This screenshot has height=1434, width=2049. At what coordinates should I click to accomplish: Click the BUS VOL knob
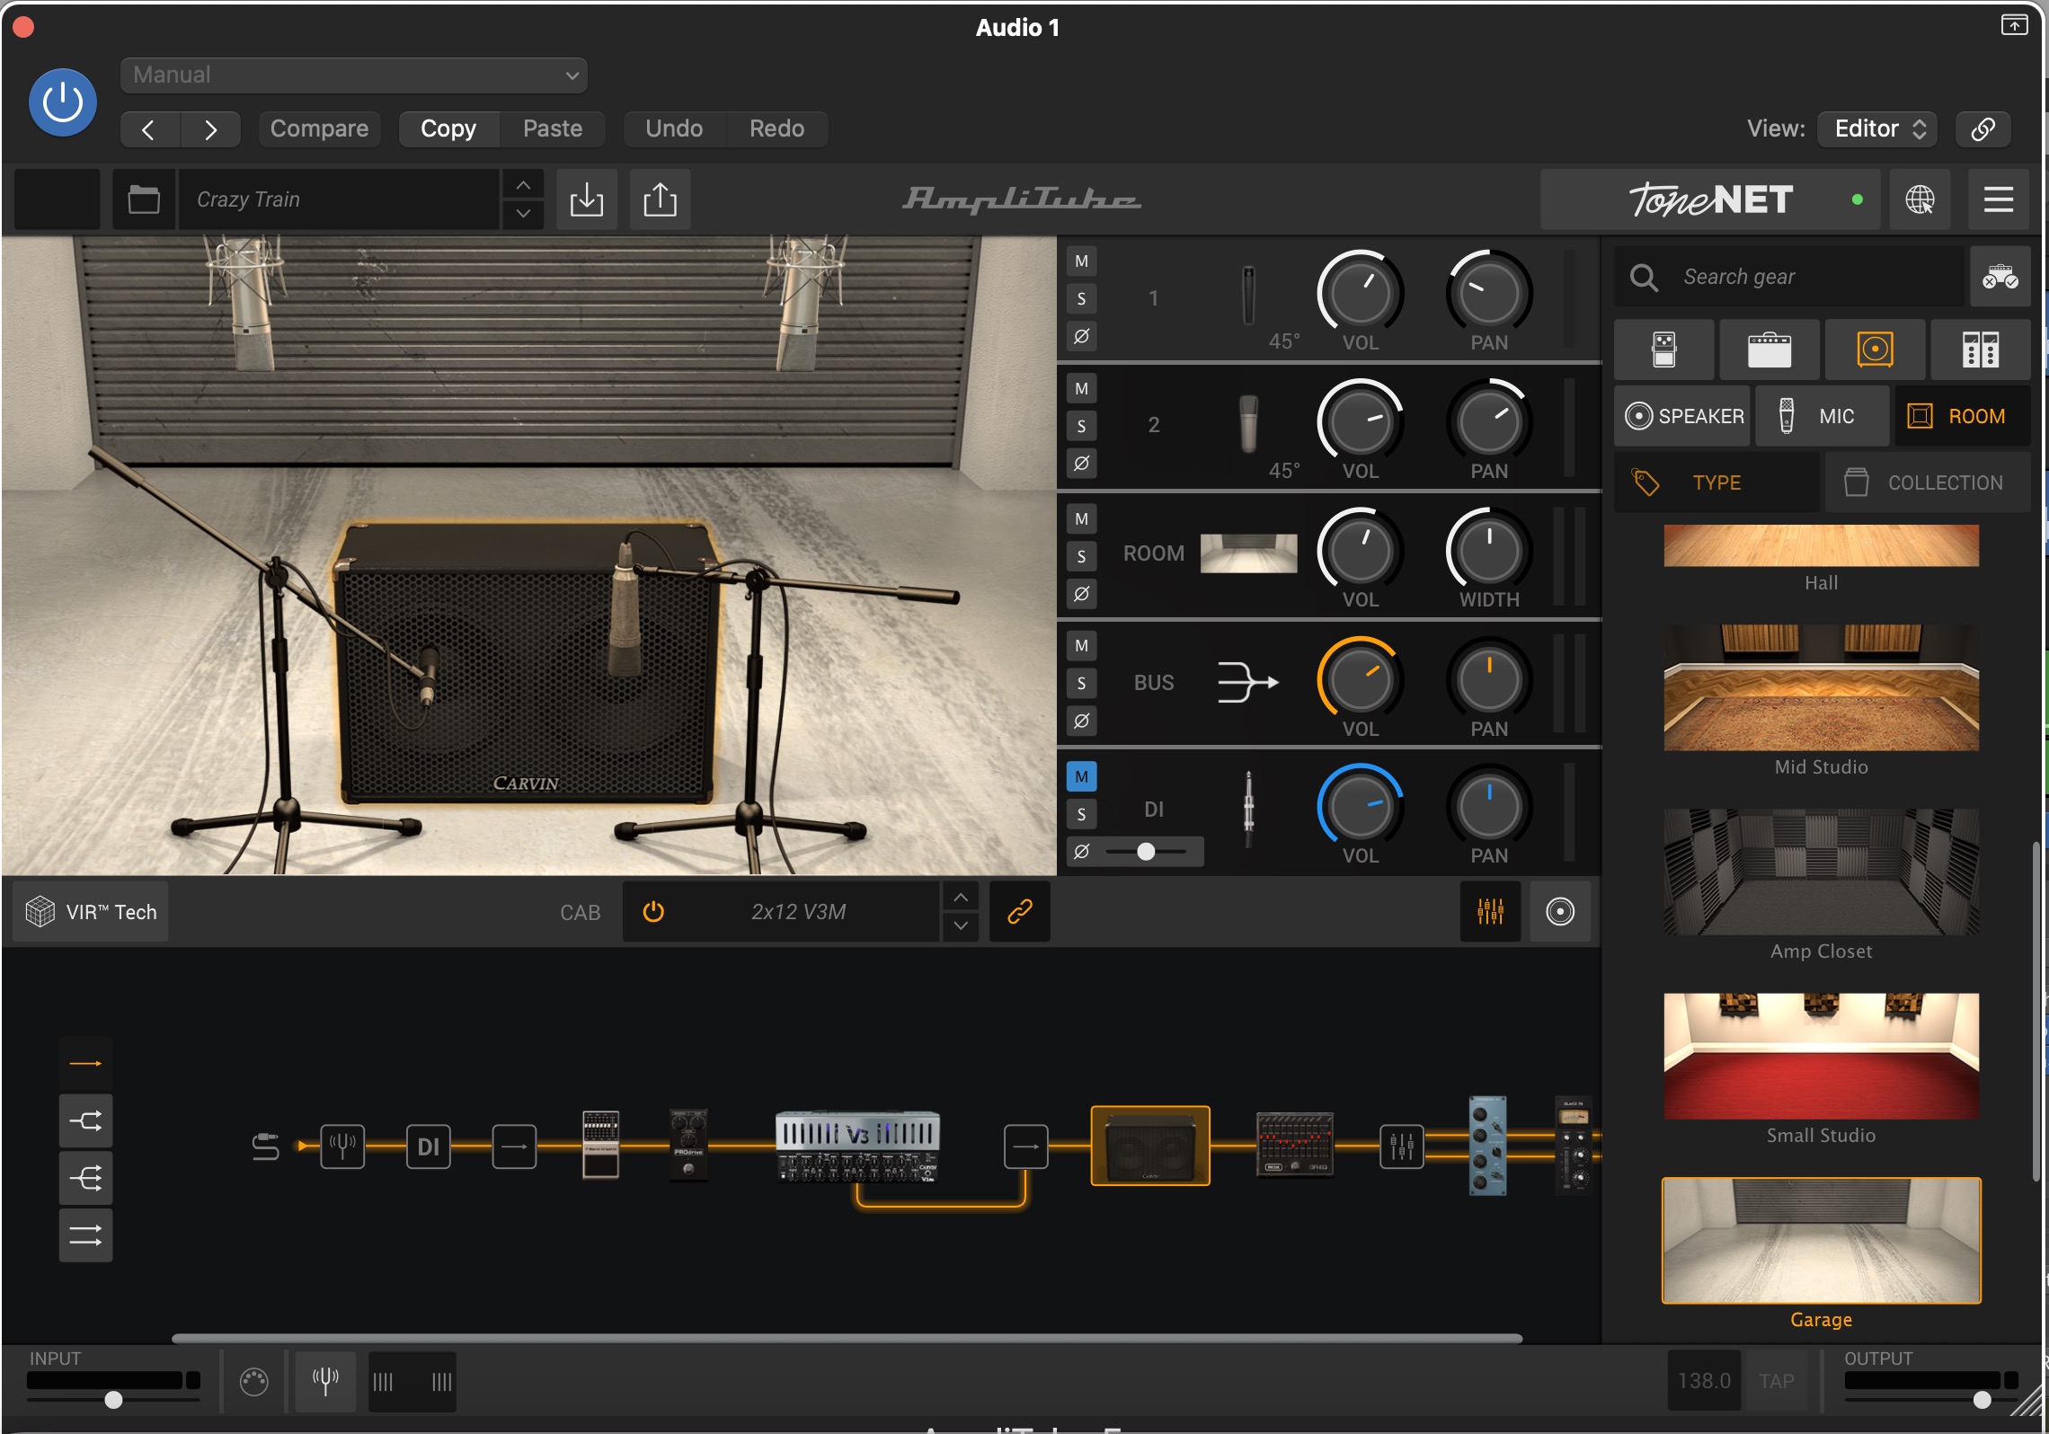coord(1360,679)
